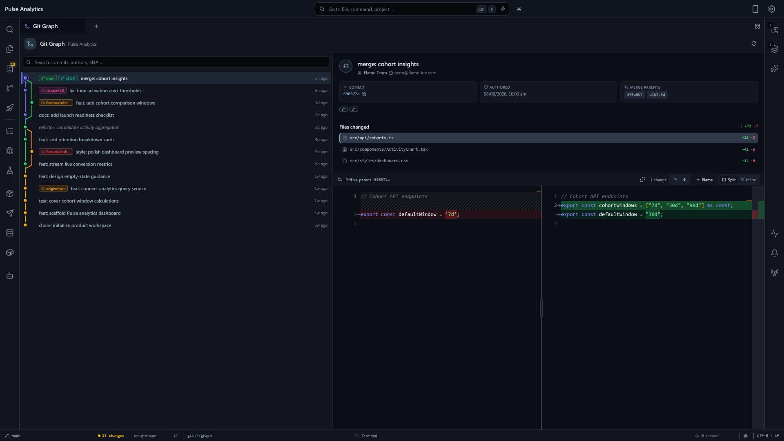Open src/styles/dashboard.css in files changed
The width and height of the screenshot is (784, 441).
[x=548, y=160]
